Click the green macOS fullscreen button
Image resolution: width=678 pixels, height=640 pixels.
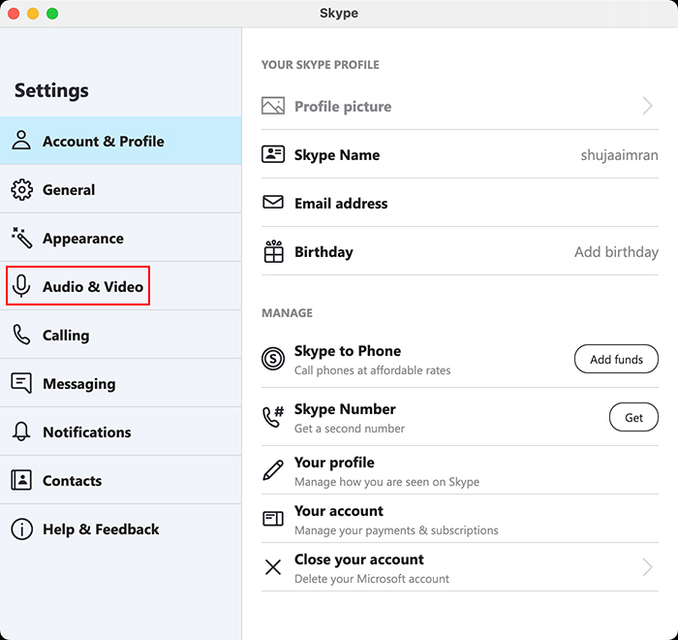coord(52,14)
